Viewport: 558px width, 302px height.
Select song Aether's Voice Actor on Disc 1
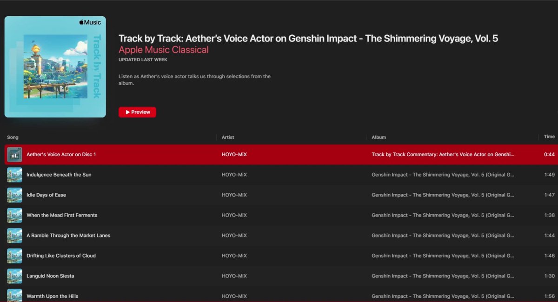coord(61,154)
